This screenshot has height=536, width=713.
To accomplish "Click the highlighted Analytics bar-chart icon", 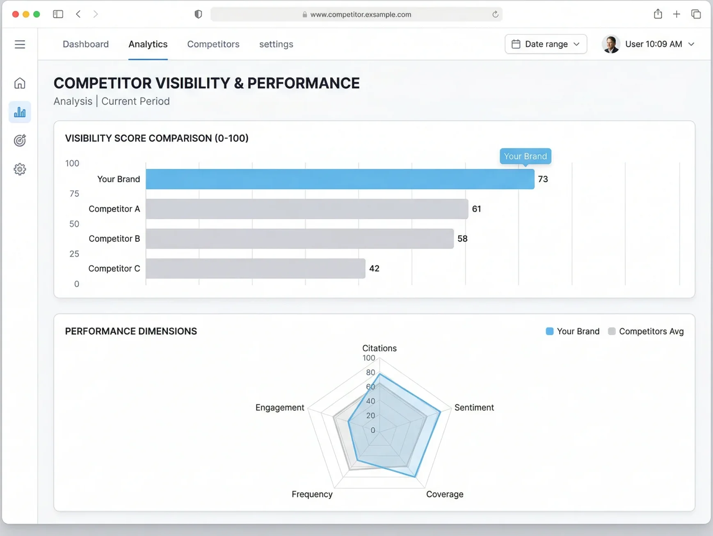I will (x=20, y=111).
